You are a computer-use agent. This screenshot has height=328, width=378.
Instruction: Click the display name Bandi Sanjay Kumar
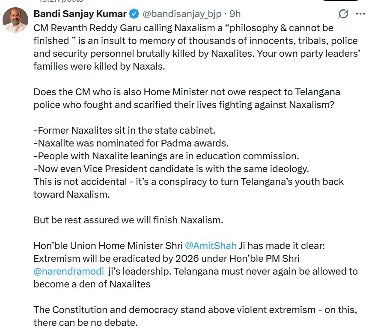(x=80, y=14)
